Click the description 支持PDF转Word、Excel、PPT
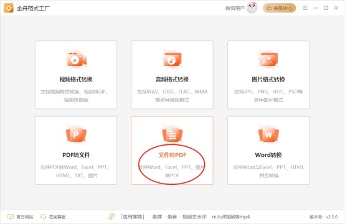 [x=75, y=167]
